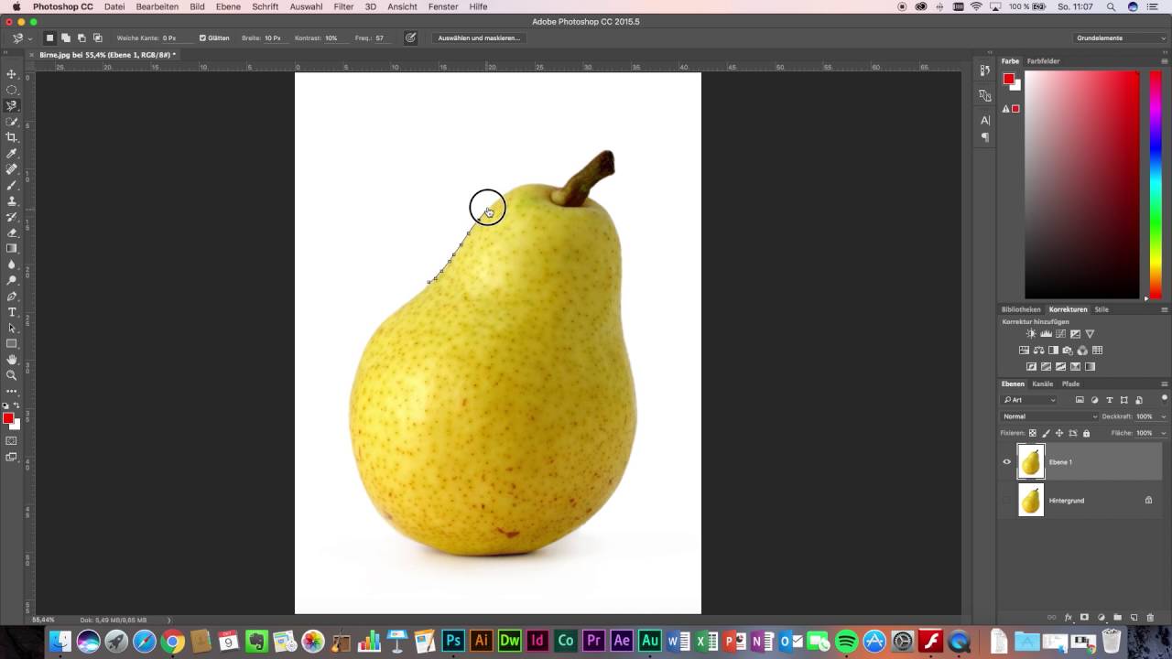Switch to the Bibliotheken tab
Screen dimensions: 1172x659
tap(1021, 309)
